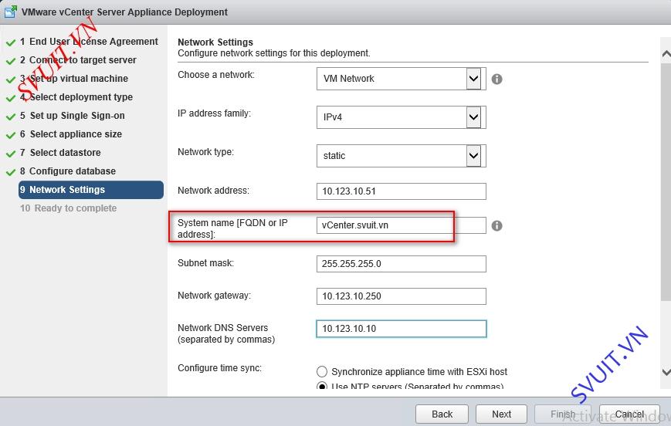Screen dimensions: 671x426
Task: Click the Next button
Action: tap(502, 414)
